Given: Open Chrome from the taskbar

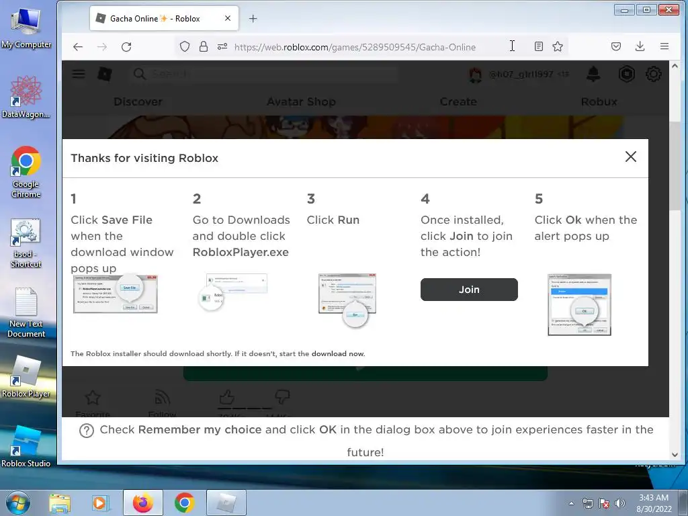Looking at the screenshot, I should click(185, 503).
